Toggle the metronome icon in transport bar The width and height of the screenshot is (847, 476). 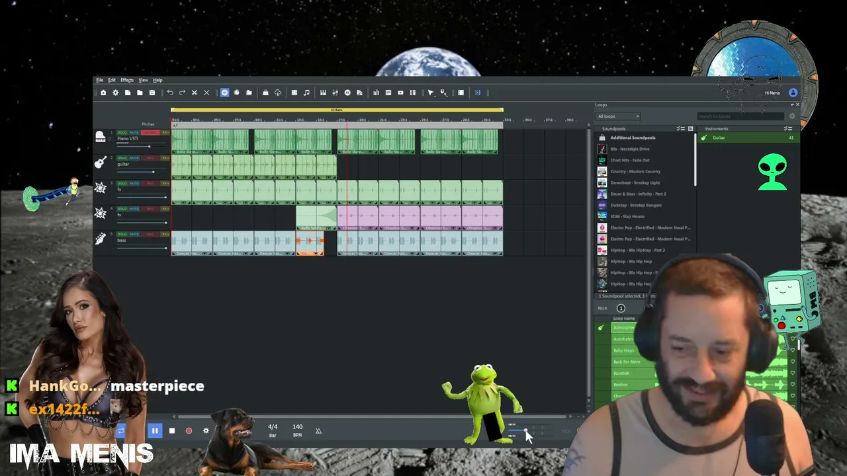point(318,431)
